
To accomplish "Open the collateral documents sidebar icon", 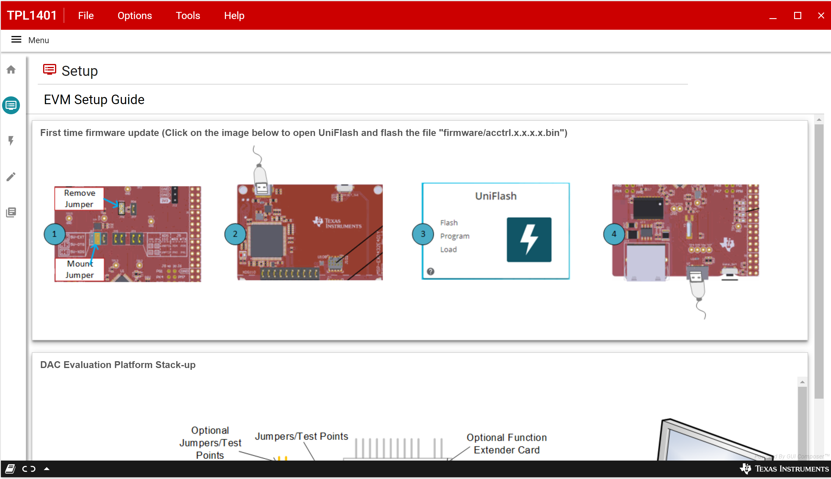I will (x=11, y=212).
